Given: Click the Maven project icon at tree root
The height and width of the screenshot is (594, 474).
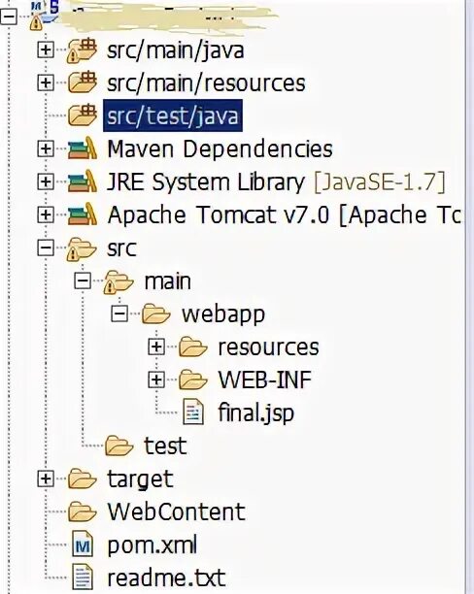Looking at the screenshot, I should point(42,16).
